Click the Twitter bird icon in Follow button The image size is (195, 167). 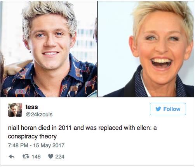[158, 109]
